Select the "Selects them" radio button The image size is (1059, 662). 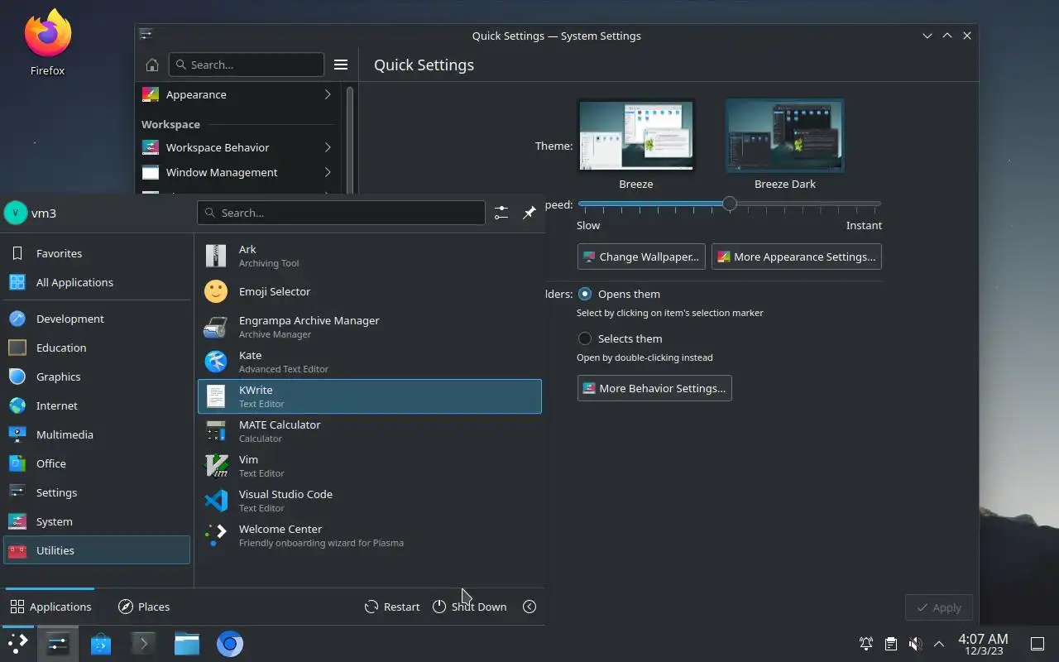[585, 338]
